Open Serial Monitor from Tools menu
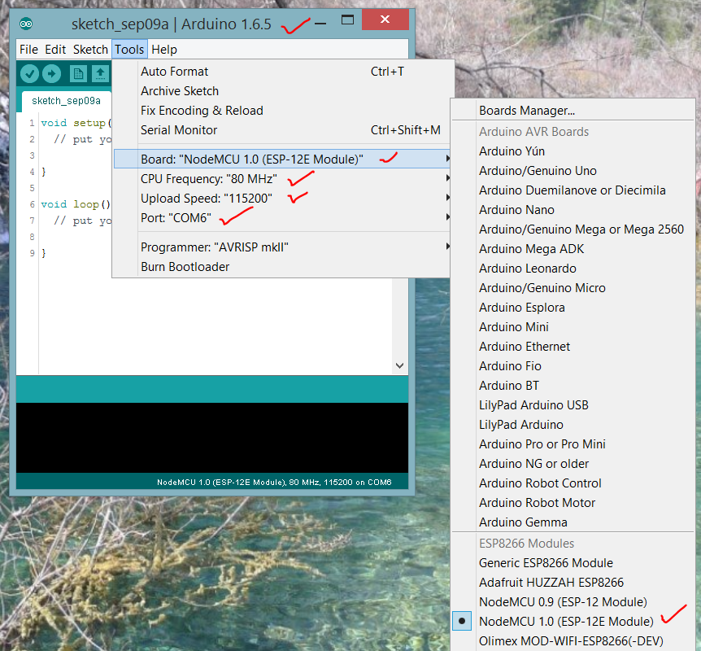701x651 pixels. pos(281,130)
